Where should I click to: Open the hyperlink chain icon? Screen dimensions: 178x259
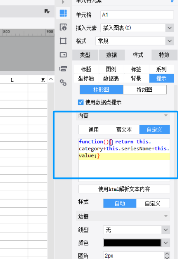point(63,82)
